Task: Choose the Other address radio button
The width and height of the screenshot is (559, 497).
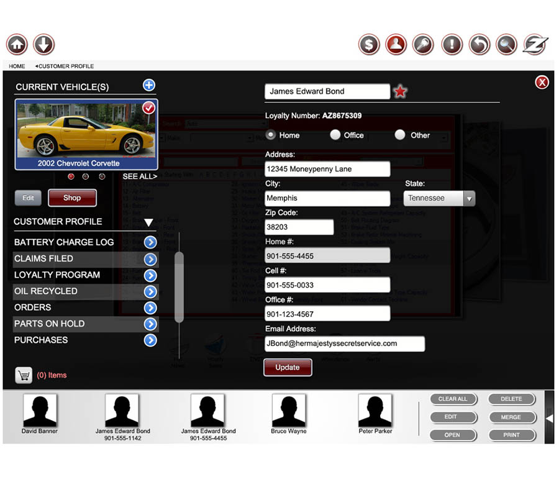Action: point(400,135)
